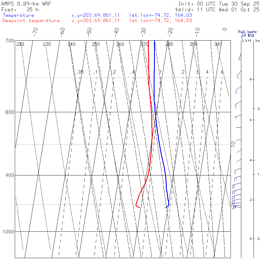Click the 2 kft height tick label
The width and height of the screenshot is (261, 261).
[251, 200]
